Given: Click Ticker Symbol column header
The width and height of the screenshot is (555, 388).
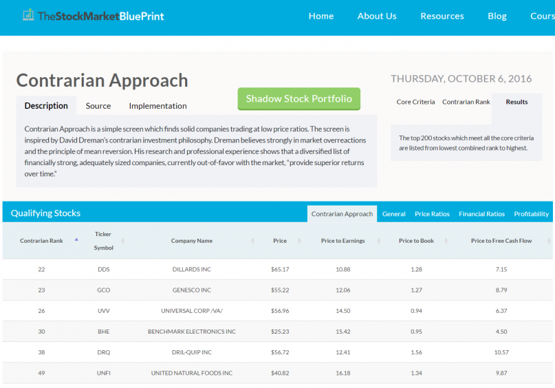Looking at the screenshot, I should coord(103,241).
